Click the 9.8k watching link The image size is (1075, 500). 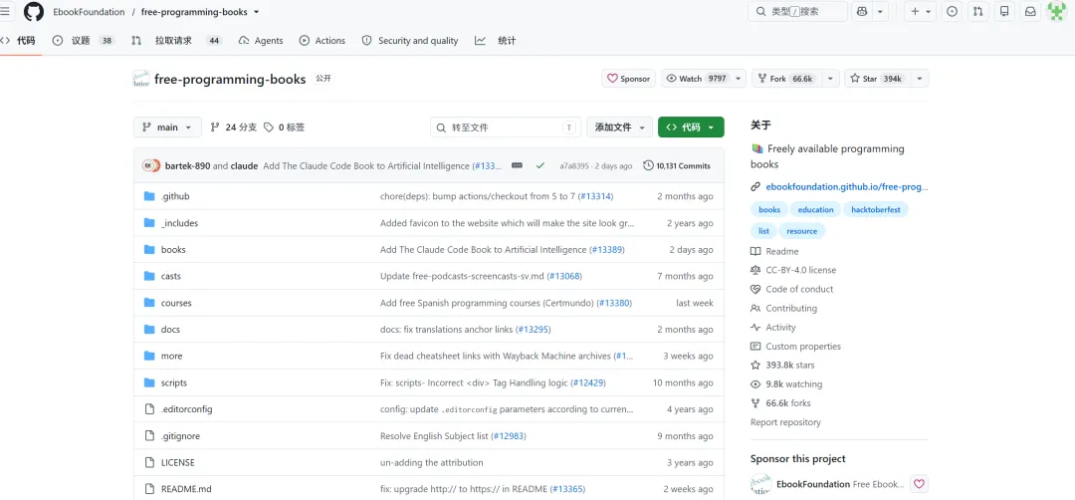(x=786, y=384)
